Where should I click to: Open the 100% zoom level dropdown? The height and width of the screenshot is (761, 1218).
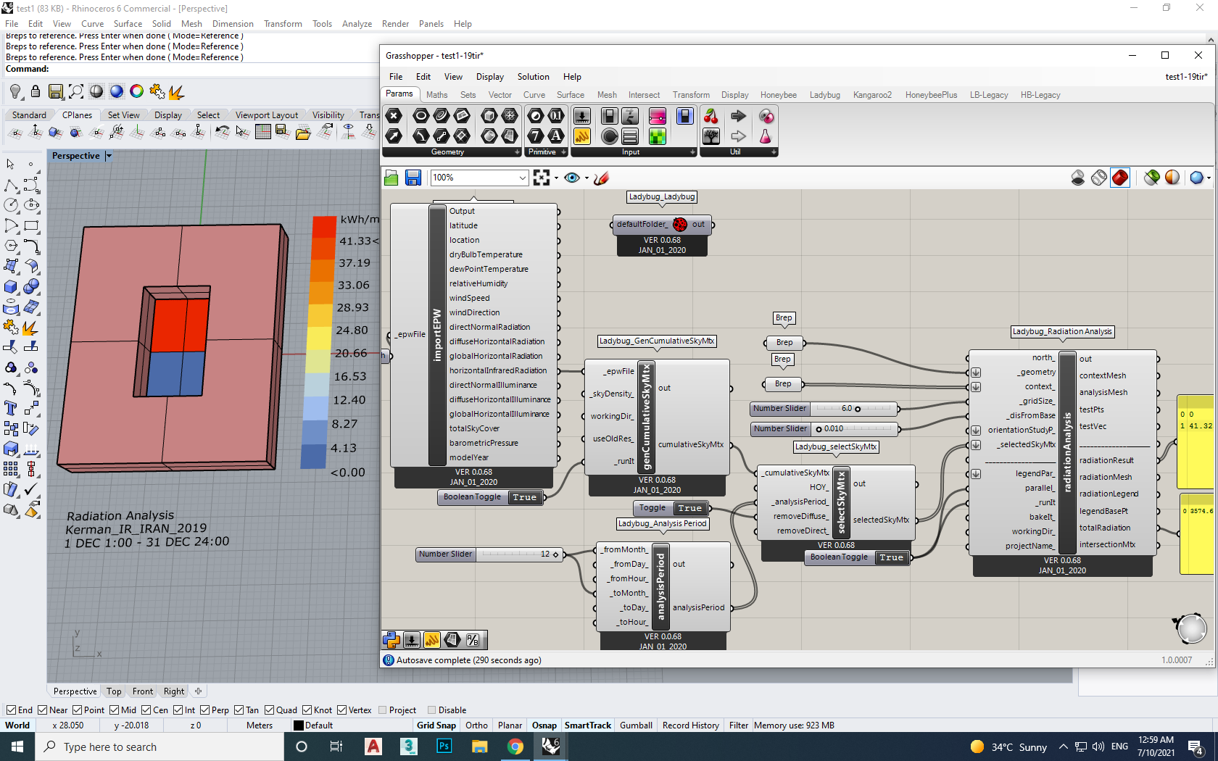tap(522, 178)
